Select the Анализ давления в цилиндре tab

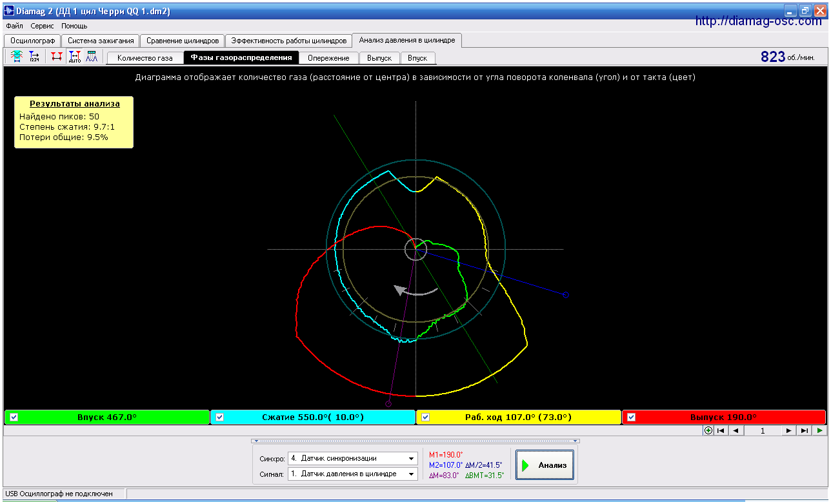[x=407, y=39]
